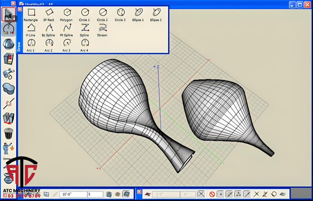This screenshot has height=201, width=313.
Task: Select the Arc 3 tool
Action: point(67,43)
